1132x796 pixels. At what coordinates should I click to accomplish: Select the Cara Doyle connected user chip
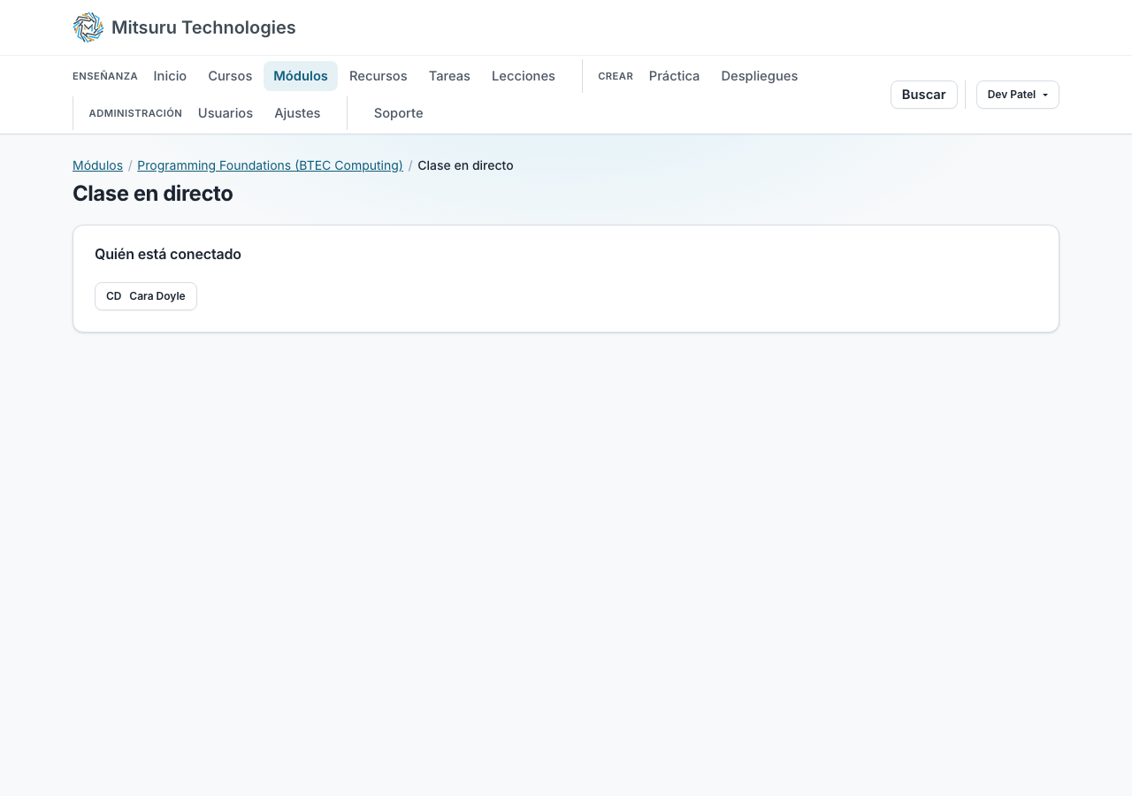click(x=146, y=296)
